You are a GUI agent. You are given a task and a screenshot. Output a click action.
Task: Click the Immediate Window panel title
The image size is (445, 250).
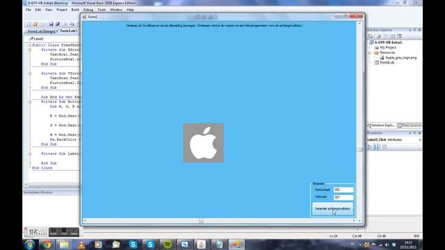(x=38, y=192)
